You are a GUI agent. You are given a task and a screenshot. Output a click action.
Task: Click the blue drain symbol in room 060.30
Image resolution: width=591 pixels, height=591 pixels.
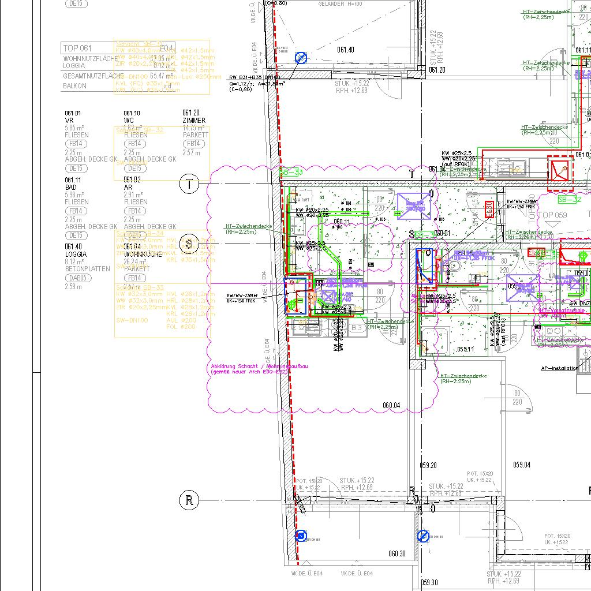pyautogui.click(x=301, y=536)
